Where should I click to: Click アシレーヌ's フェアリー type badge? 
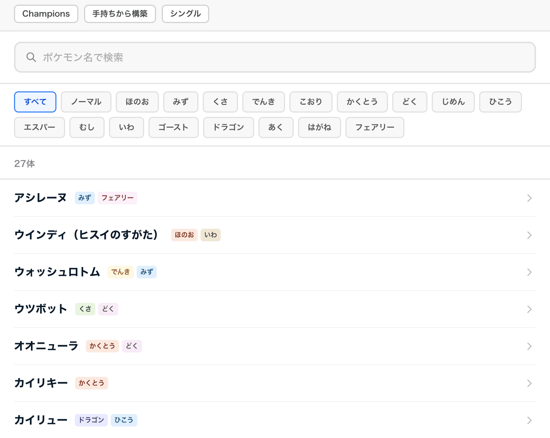click(118, 198)
